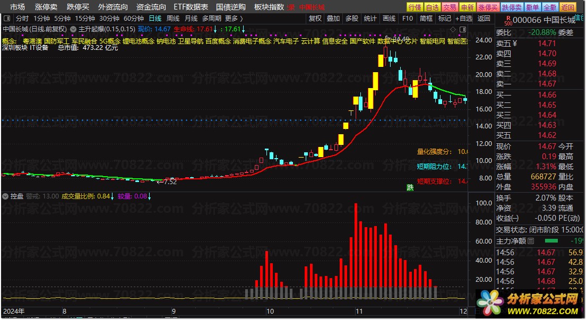Click the yellow 自选 button
Screen dimensions: 587x320
(433, 7)
